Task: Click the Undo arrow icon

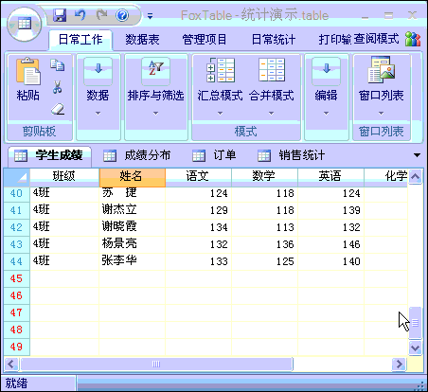Action: tap(80, 15)
